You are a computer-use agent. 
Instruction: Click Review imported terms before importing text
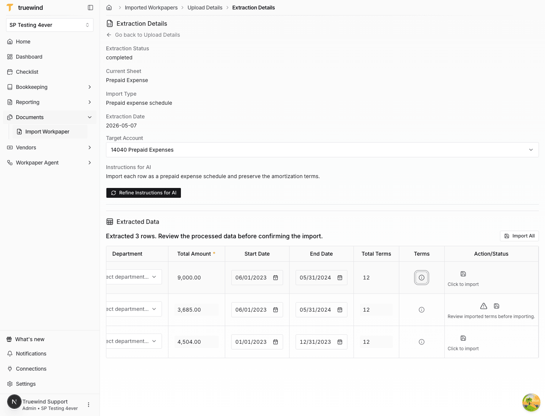(x=491, y=317)
